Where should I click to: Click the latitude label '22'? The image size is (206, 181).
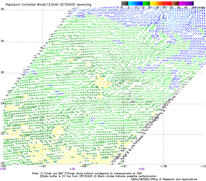pyautogui.click(x=2, y=134)
